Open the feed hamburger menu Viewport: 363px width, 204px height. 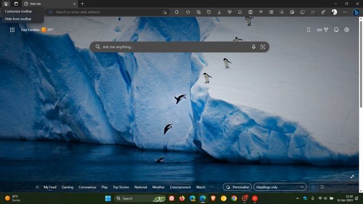click(x=37, y=187)
